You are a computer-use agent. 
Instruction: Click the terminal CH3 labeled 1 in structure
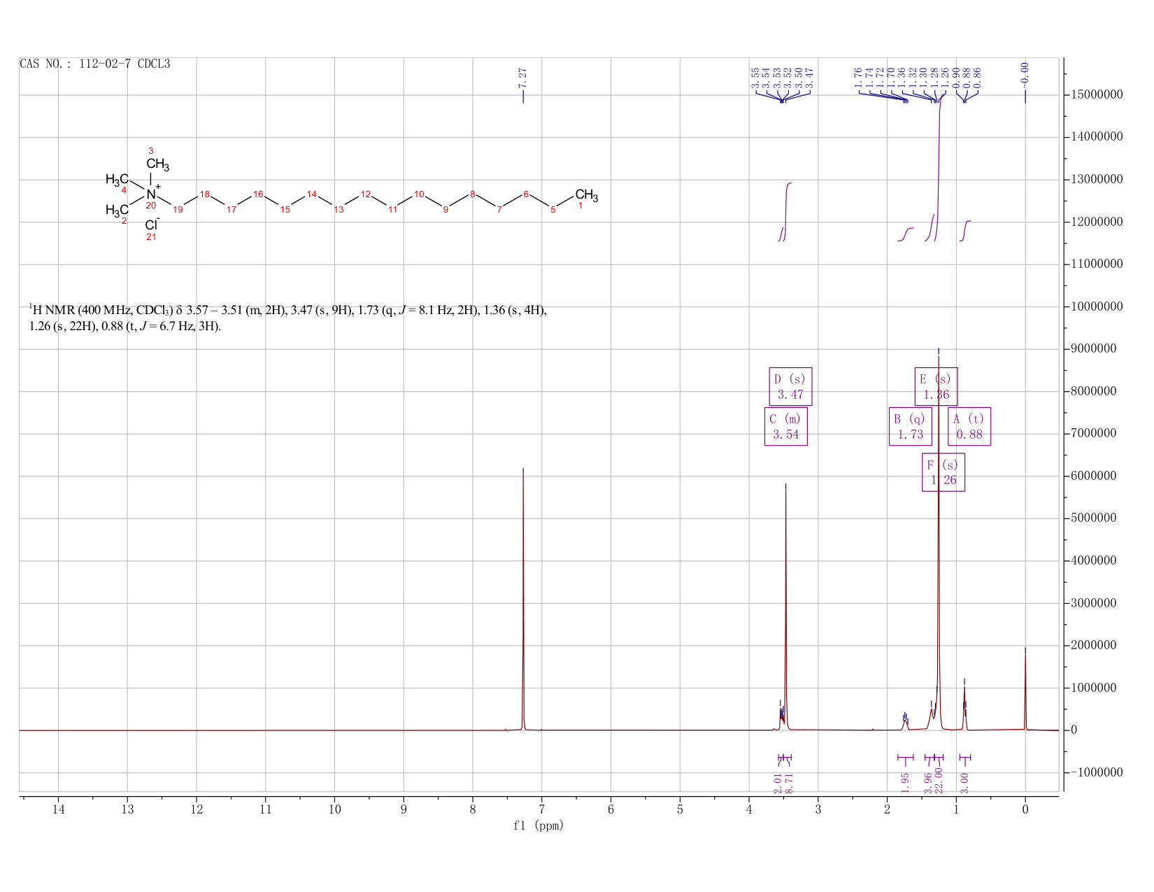pos(587,194)
